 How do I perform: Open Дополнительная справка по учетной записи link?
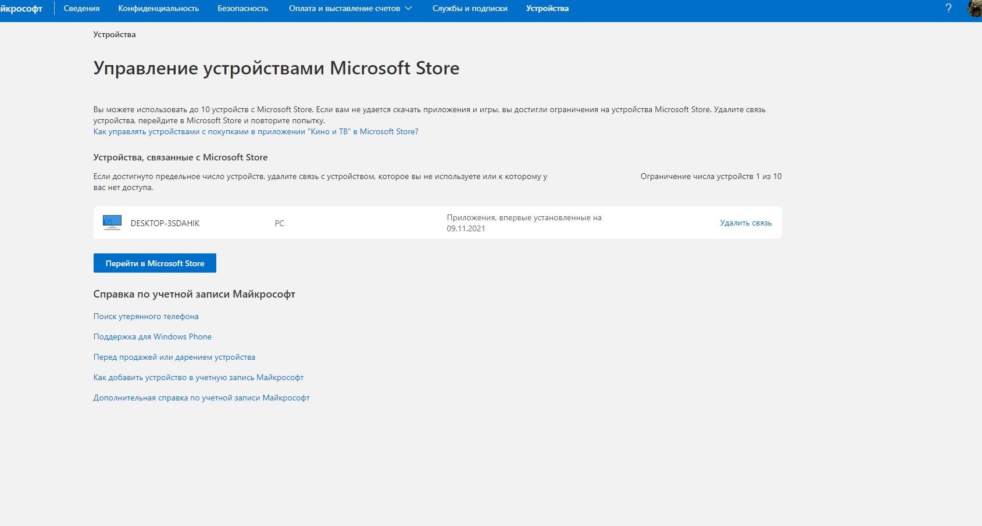coord(201,398)
